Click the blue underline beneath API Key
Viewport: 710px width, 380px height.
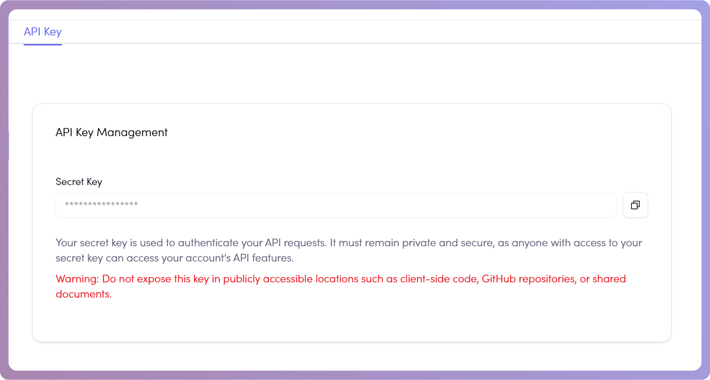[42, 44]
